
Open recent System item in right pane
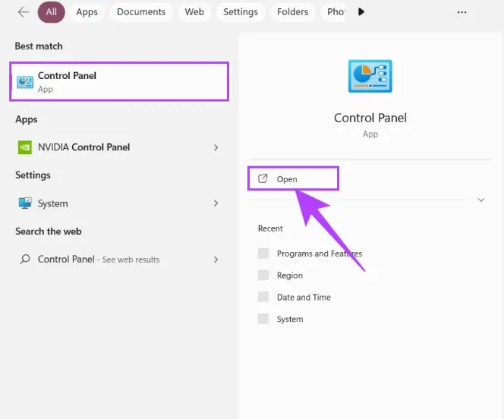click(290, 319)
